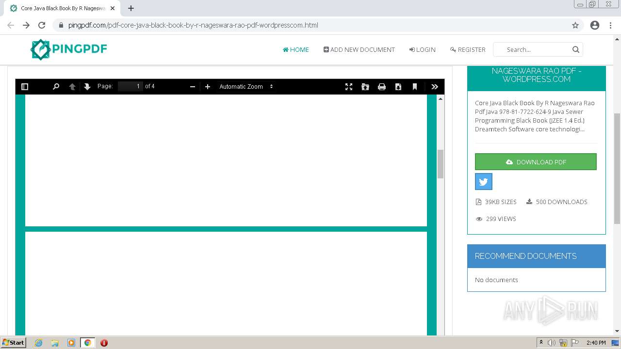
Task: Click the PDF viewer scroll-up arrow
Action: click(441, 98)
